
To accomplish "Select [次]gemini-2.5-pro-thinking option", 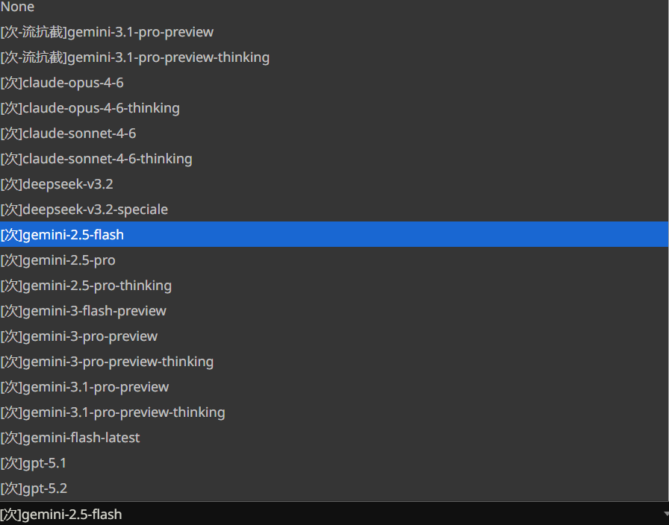I will (86, 286).
